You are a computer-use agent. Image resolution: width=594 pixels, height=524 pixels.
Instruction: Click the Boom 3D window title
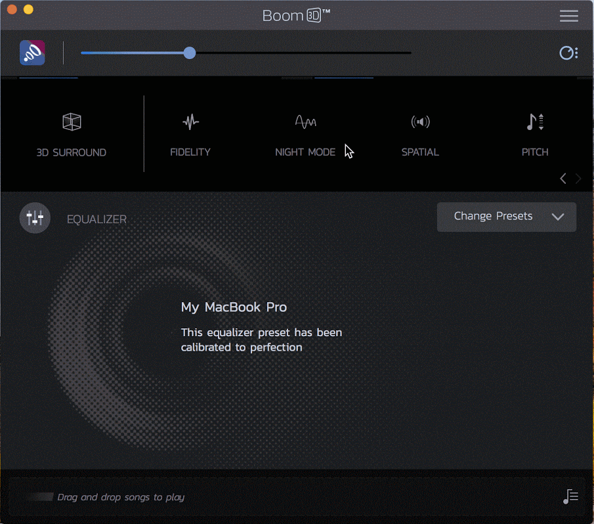(296, 16)
